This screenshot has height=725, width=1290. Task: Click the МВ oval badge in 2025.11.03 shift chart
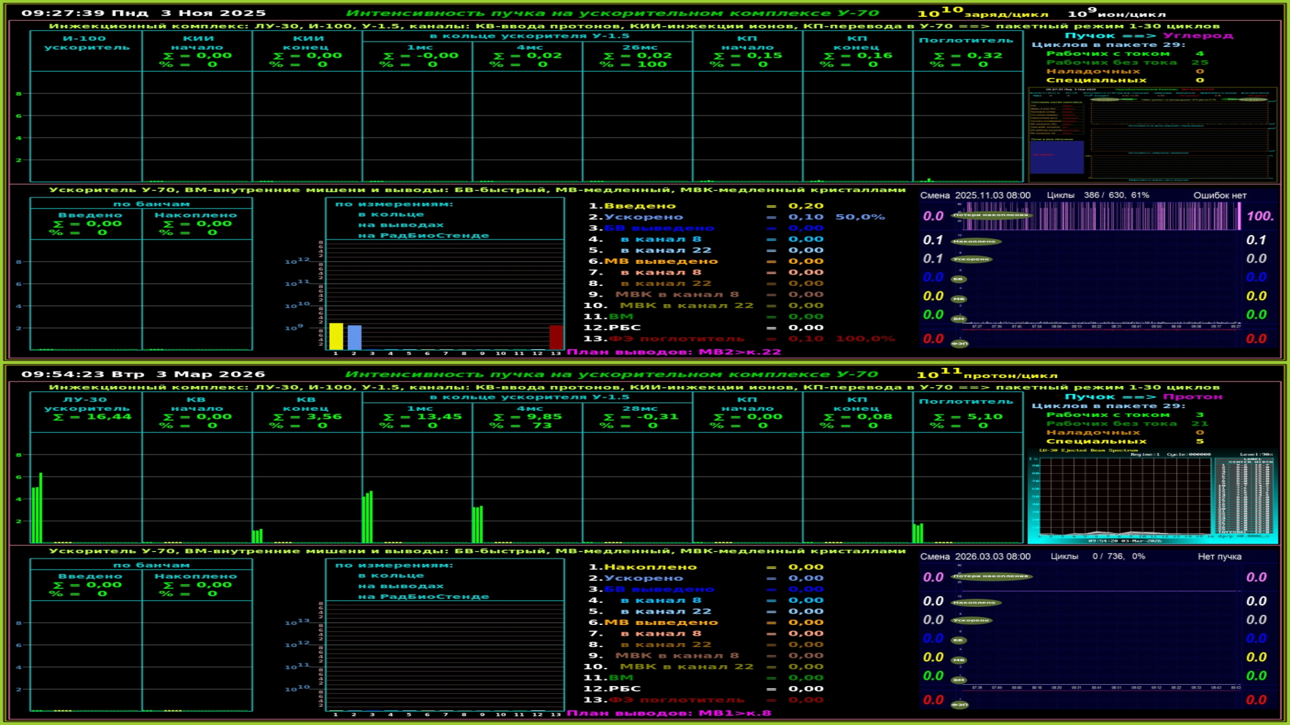[x=959, y=299]
